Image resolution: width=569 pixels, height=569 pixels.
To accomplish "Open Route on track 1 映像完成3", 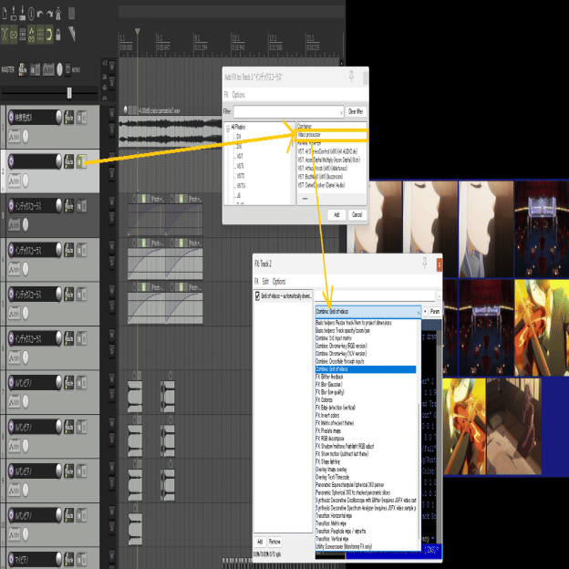I will (x=69, y=118).
